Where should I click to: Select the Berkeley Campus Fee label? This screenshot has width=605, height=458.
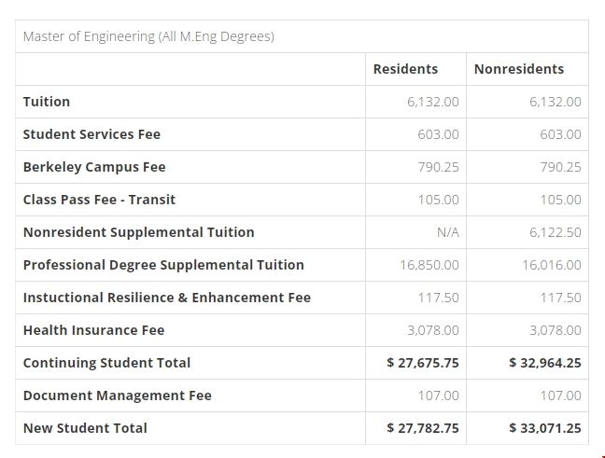94,167
